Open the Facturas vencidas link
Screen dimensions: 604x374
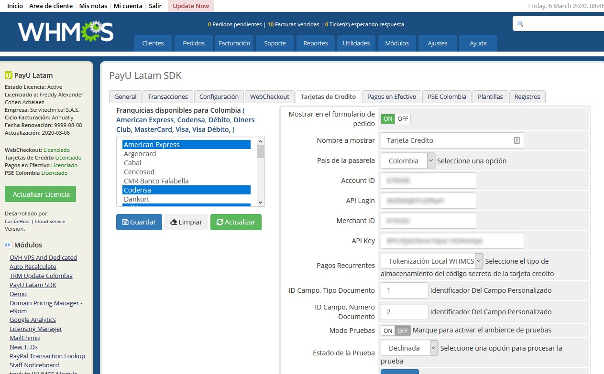pyautogui.click(x=293, y=24)
